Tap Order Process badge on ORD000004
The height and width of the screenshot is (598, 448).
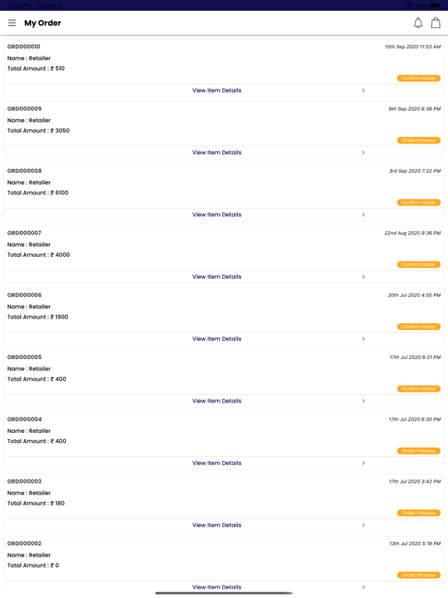pos(418,451)
